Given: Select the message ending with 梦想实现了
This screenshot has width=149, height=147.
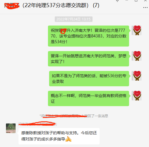Looking at the screenshot, I should click(x=89, y=59).
